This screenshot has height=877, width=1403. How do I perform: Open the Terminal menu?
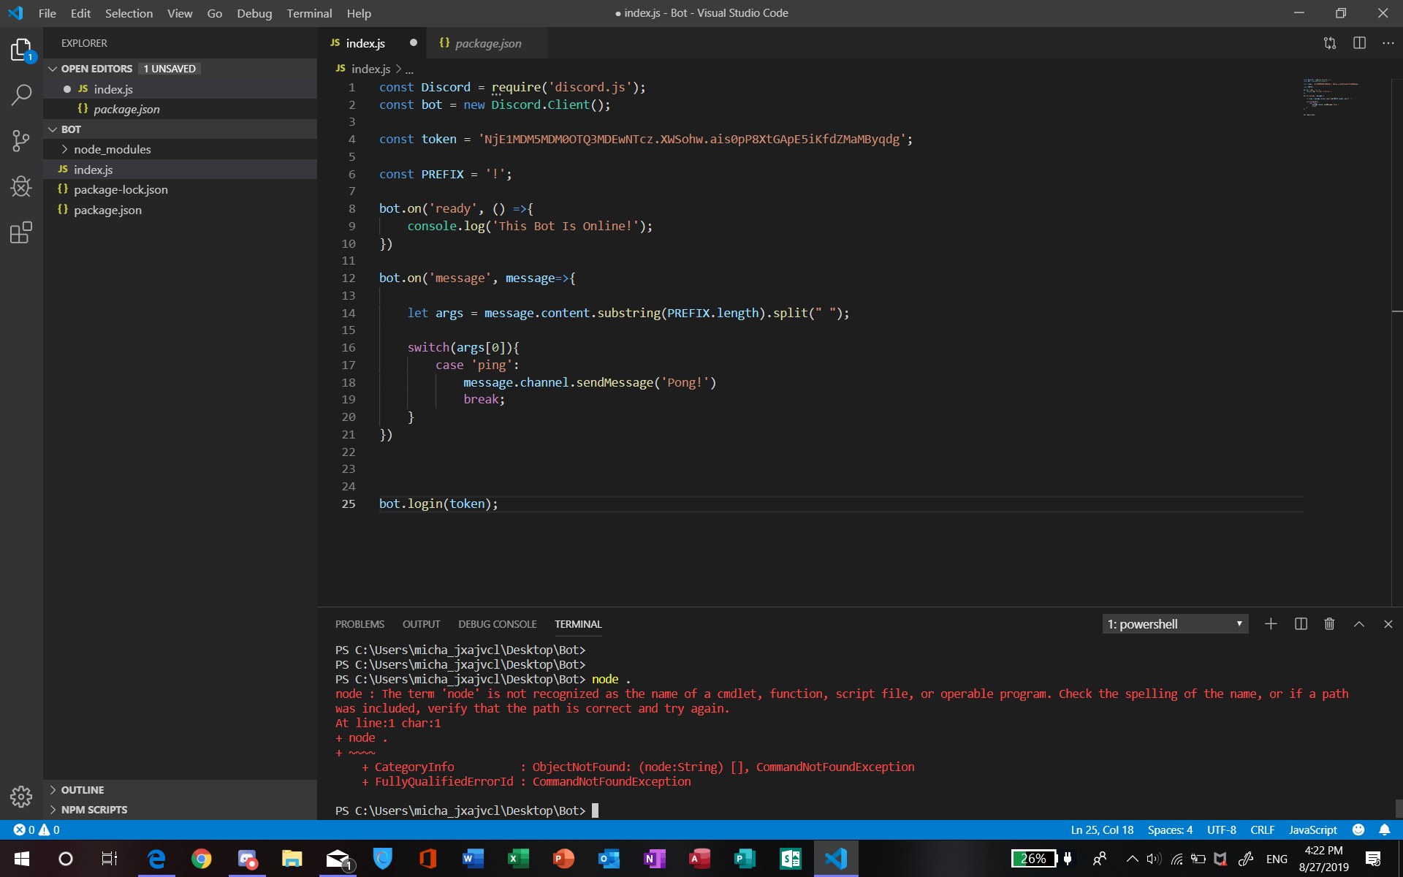tap(308, 13)
